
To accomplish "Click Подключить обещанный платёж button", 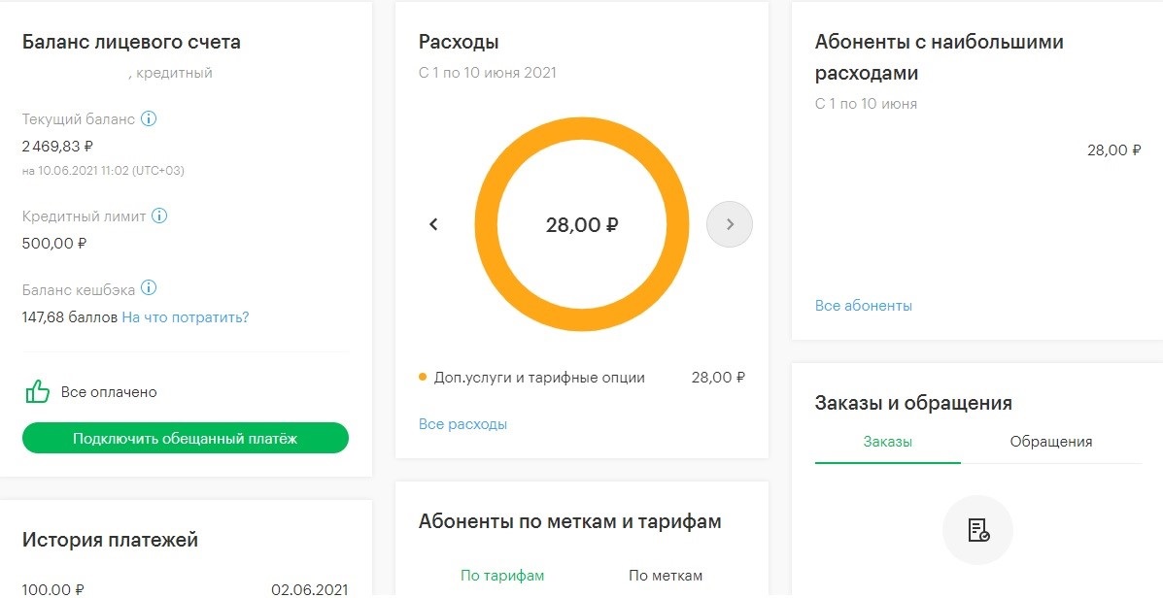I will 185,438.
